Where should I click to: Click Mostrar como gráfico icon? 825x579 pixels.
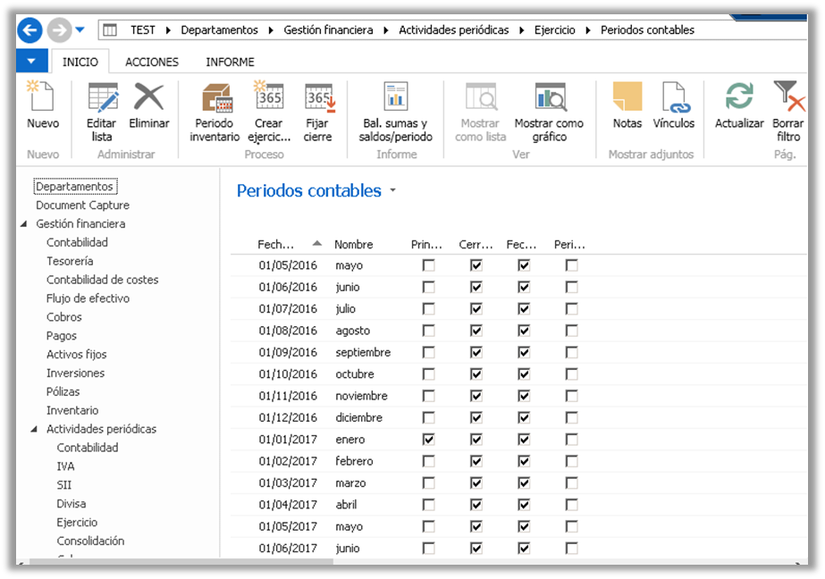(549, 98)
